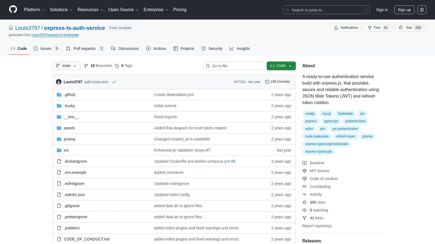Viewport: 435px width, 244px height.
Task: Open the GitHub home logo
Action: tap(13, 9)
